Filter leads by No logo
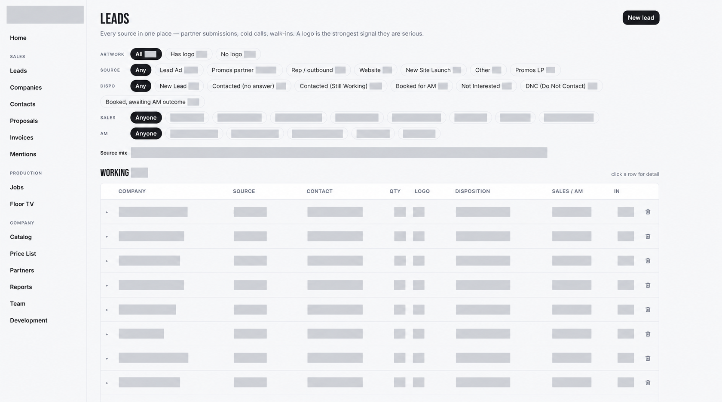 (x=238, y=54)
